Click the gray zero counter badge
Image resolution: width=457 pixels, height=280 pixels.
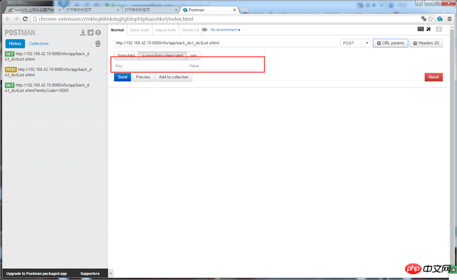pyautogui.click(x=439, y=29)
